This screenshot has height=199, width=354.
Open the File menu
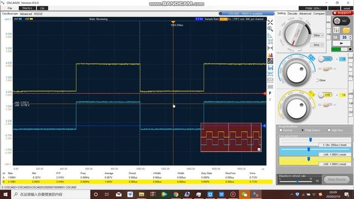point(10,8)
